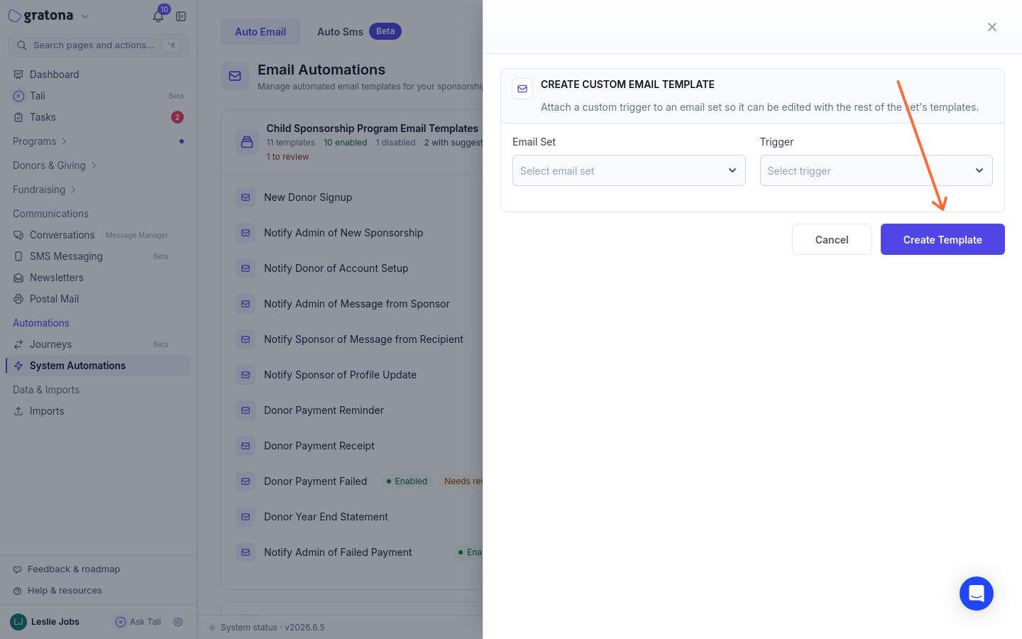1022x639 pixels.
Task: Click the Donor Payment Reminder email icon
Action: (x=246, y=410)
